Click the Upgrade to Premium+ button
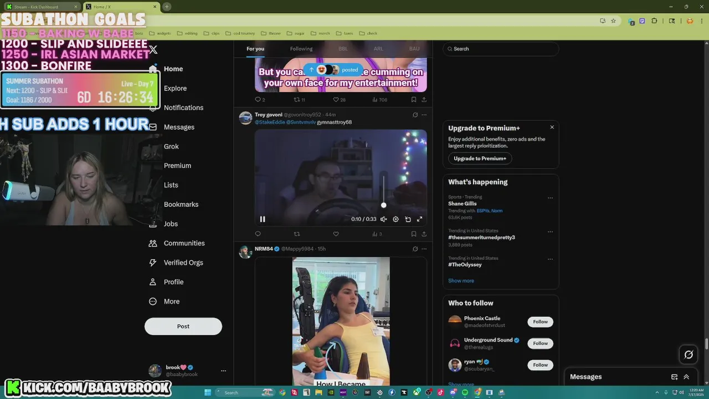The height and width of the screenshot is (399, 709). point(480,158)
